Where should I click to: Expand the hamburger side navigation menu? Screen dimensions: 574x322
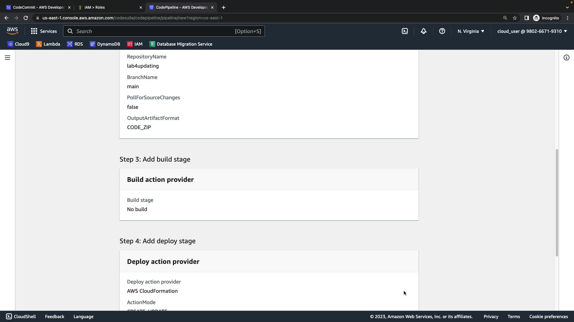7,58
